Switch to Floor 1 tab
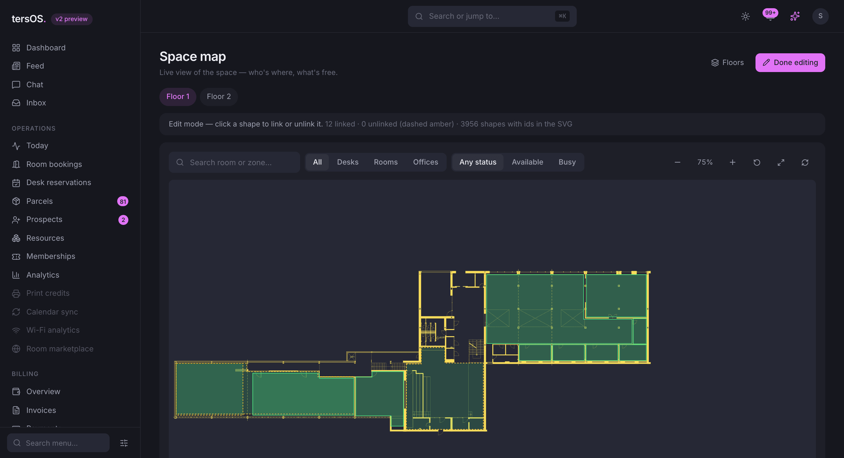The width and height of the screenshot is (844, 458). click(178, 97)
